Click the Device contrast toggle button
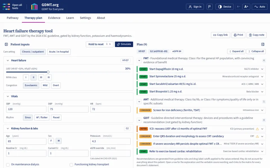 (x=224, y=7)
